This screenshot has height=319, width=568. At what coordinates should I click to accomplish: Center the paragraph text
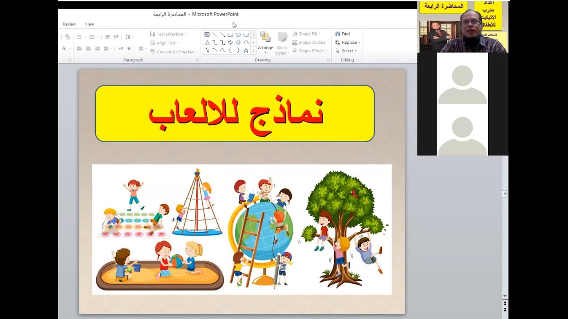click(x=88, y=48)
